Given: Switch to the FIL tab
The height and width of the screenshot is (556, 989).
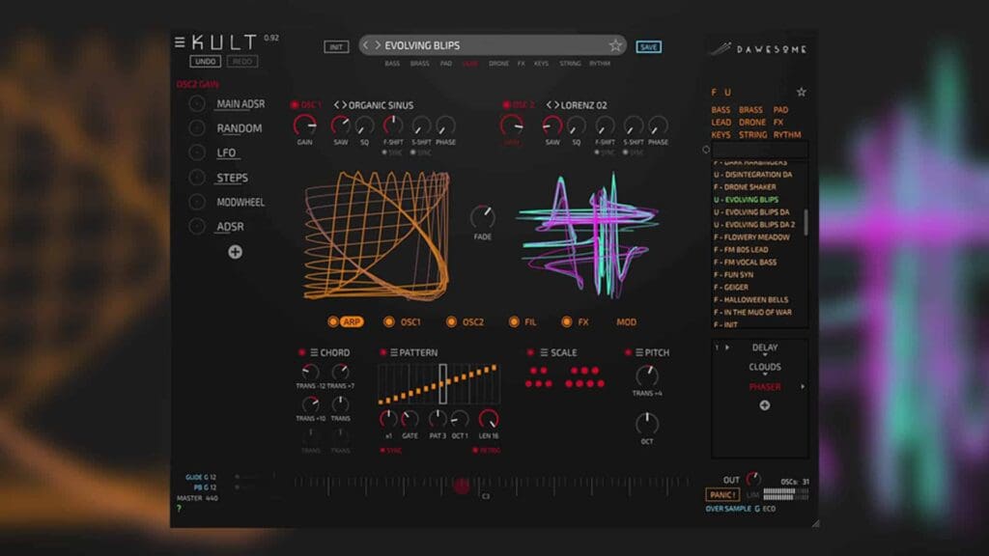Looking at the screenshot, I should [530, 321].
